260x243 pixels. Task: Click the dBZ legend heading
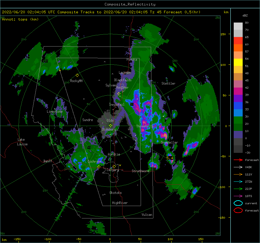245,16
